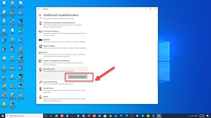
Task: Open Outlook desktop shortcut
Action: click(x=21, y=40)
